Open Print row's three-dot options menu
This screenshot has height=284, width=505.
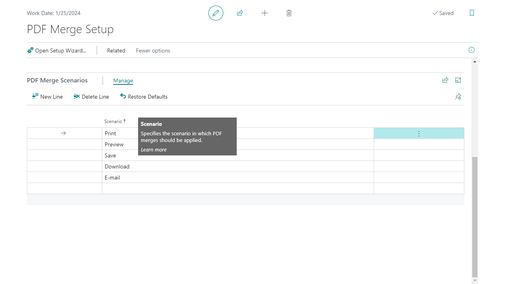(419, 134)
